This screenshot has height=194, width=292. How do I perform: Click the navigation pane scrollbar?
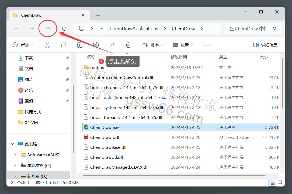[73, 119]
